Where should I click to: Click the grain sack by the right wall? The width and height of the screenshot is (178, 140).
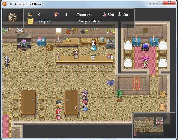point(162,107)
